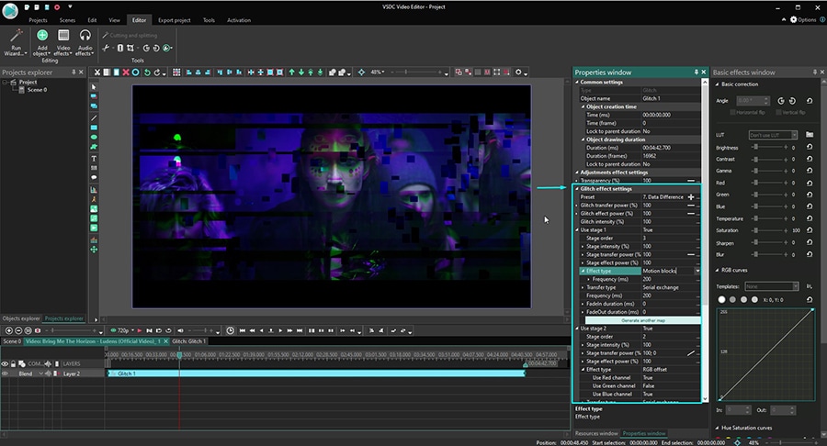Reset the Saturation value

[810, 230]
